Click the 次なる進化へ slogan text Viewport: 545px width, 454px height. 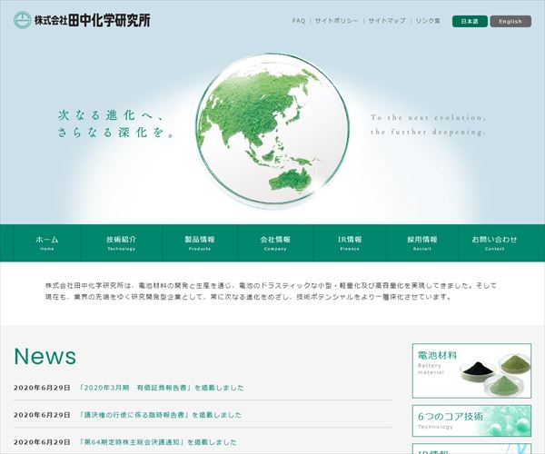(116, 123)
